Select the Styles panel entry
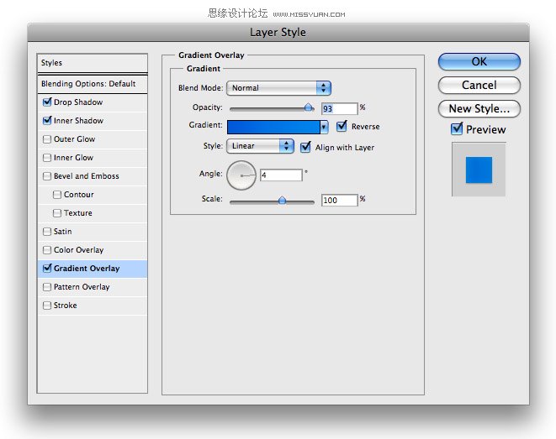The height and width of the screenshot is (439, 556). pyautogui.click(x=93, y=63)
